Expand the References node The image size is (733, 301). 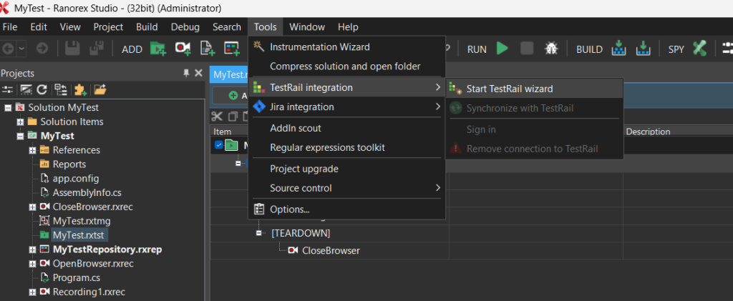coord(32,150)
